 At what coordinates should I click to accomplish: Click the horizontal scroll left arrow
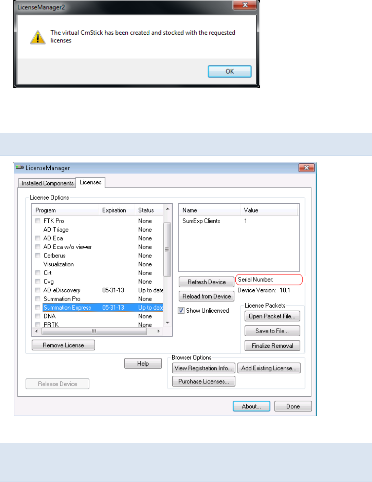pos(37,331)
